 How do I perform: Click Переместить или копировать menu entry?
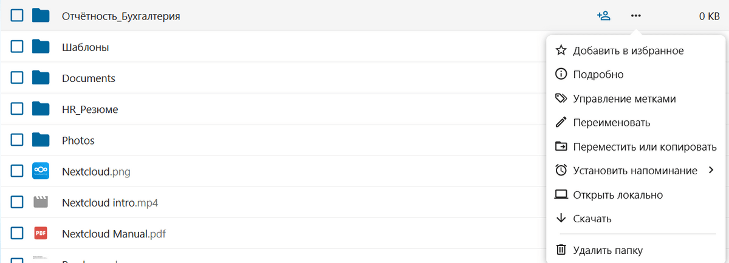click(645, 147)
